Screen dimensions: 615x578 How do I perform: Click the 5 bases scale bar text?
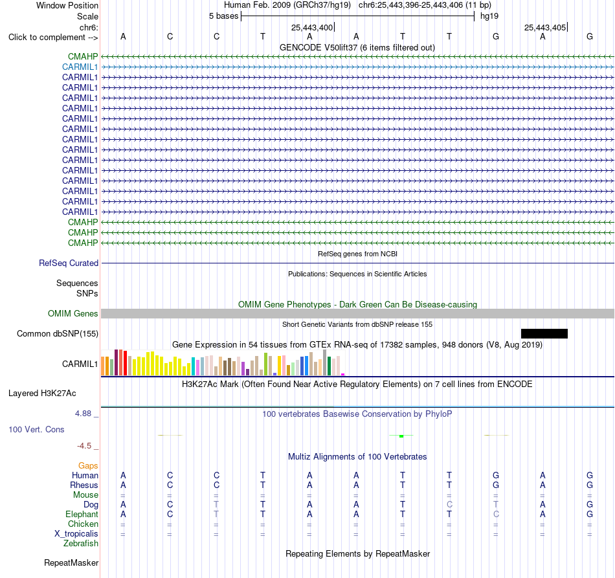point(223,16)
